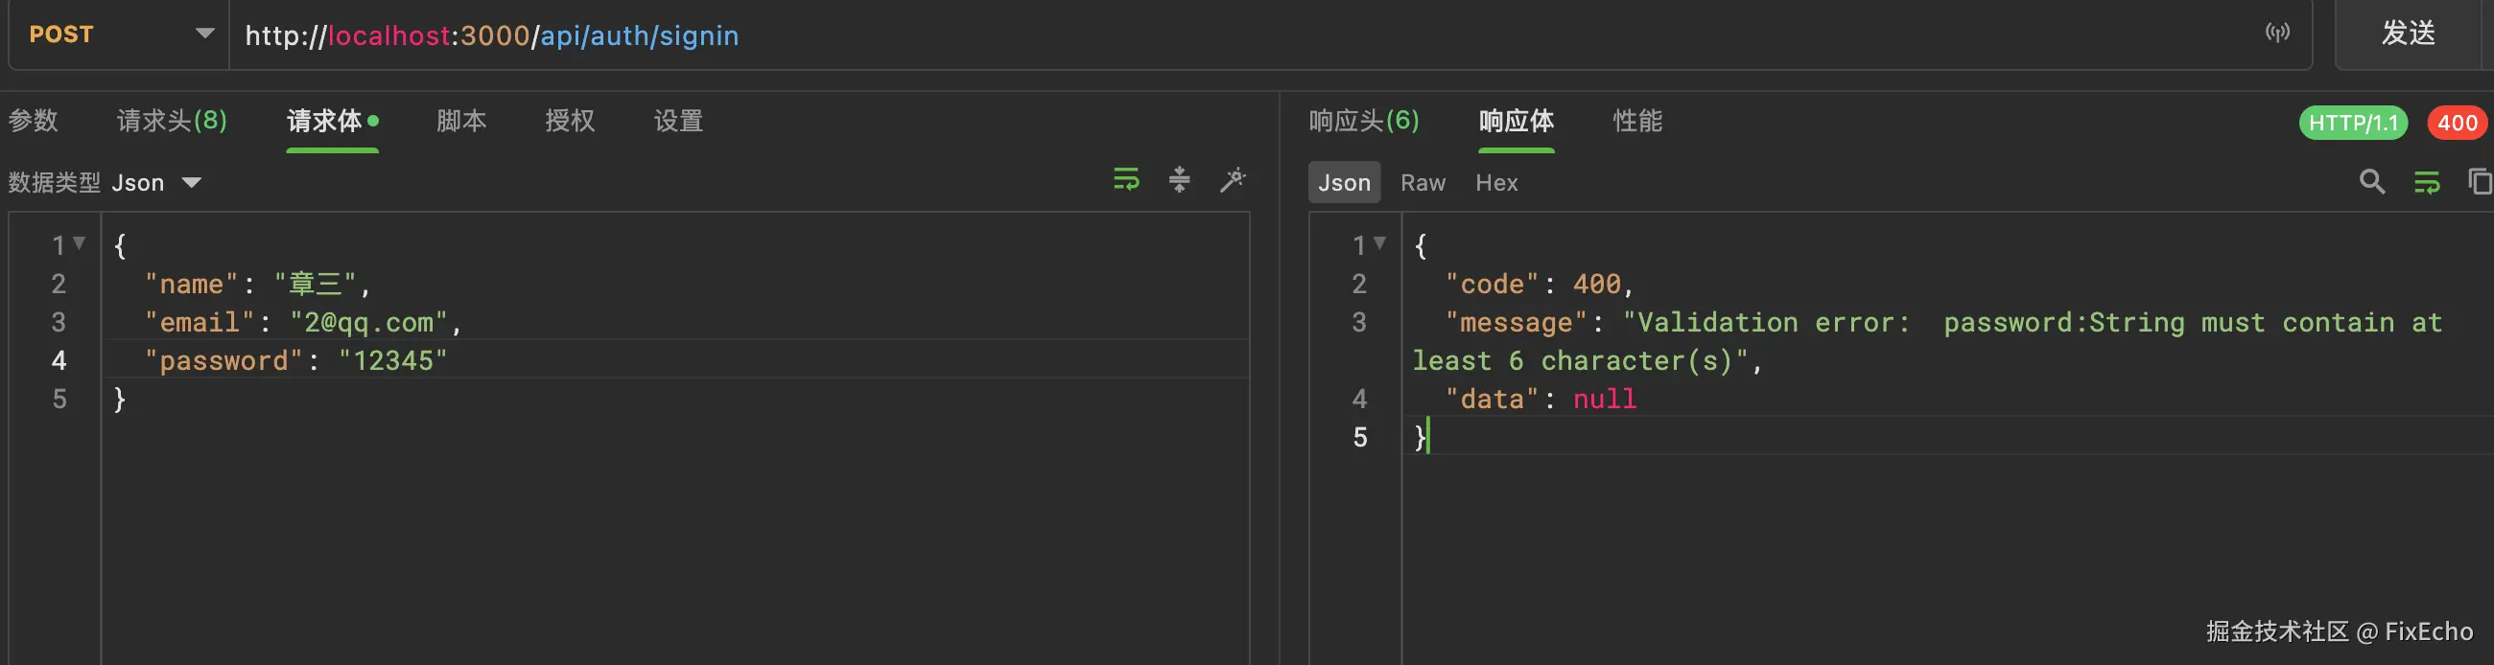The height and width of the screenshot is (665, 2494).
Task: Toggle word wrap in response panel
Action: click(x=2426, y=182)
